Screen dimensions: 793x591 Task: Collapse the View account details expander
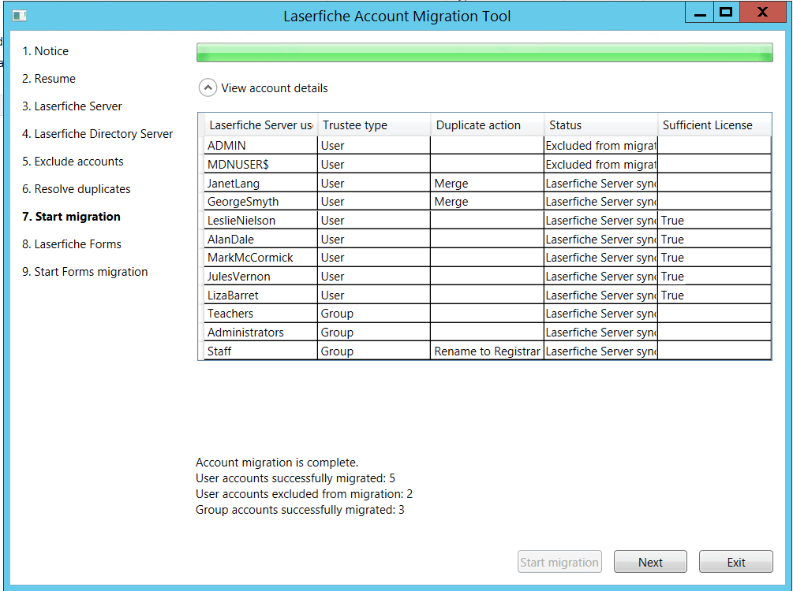click(x=208, y=88)
